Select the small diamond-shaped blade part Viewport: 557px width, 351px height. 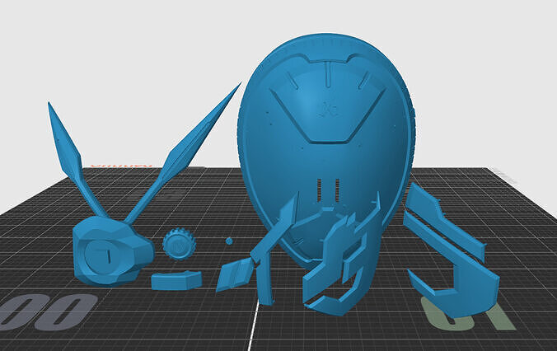pyautogui.click(x=235, y=274)
